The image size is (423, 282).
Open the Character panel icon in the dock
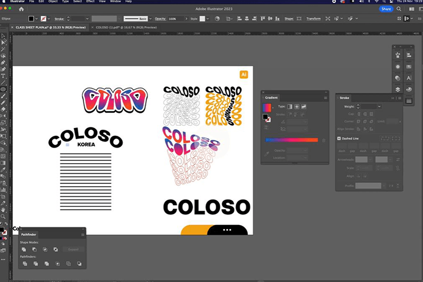409,78
